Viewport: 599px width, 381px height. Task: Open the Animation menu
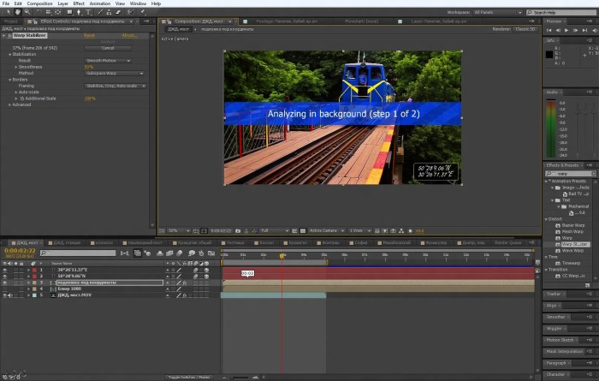[x=100, y=3]
